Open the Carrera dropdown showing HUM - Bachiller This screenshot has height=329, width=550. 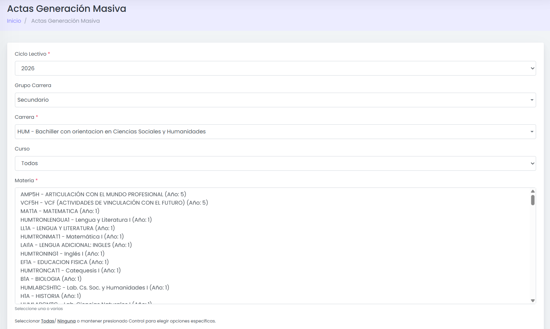pyautogui.click(x=275, y=132)
